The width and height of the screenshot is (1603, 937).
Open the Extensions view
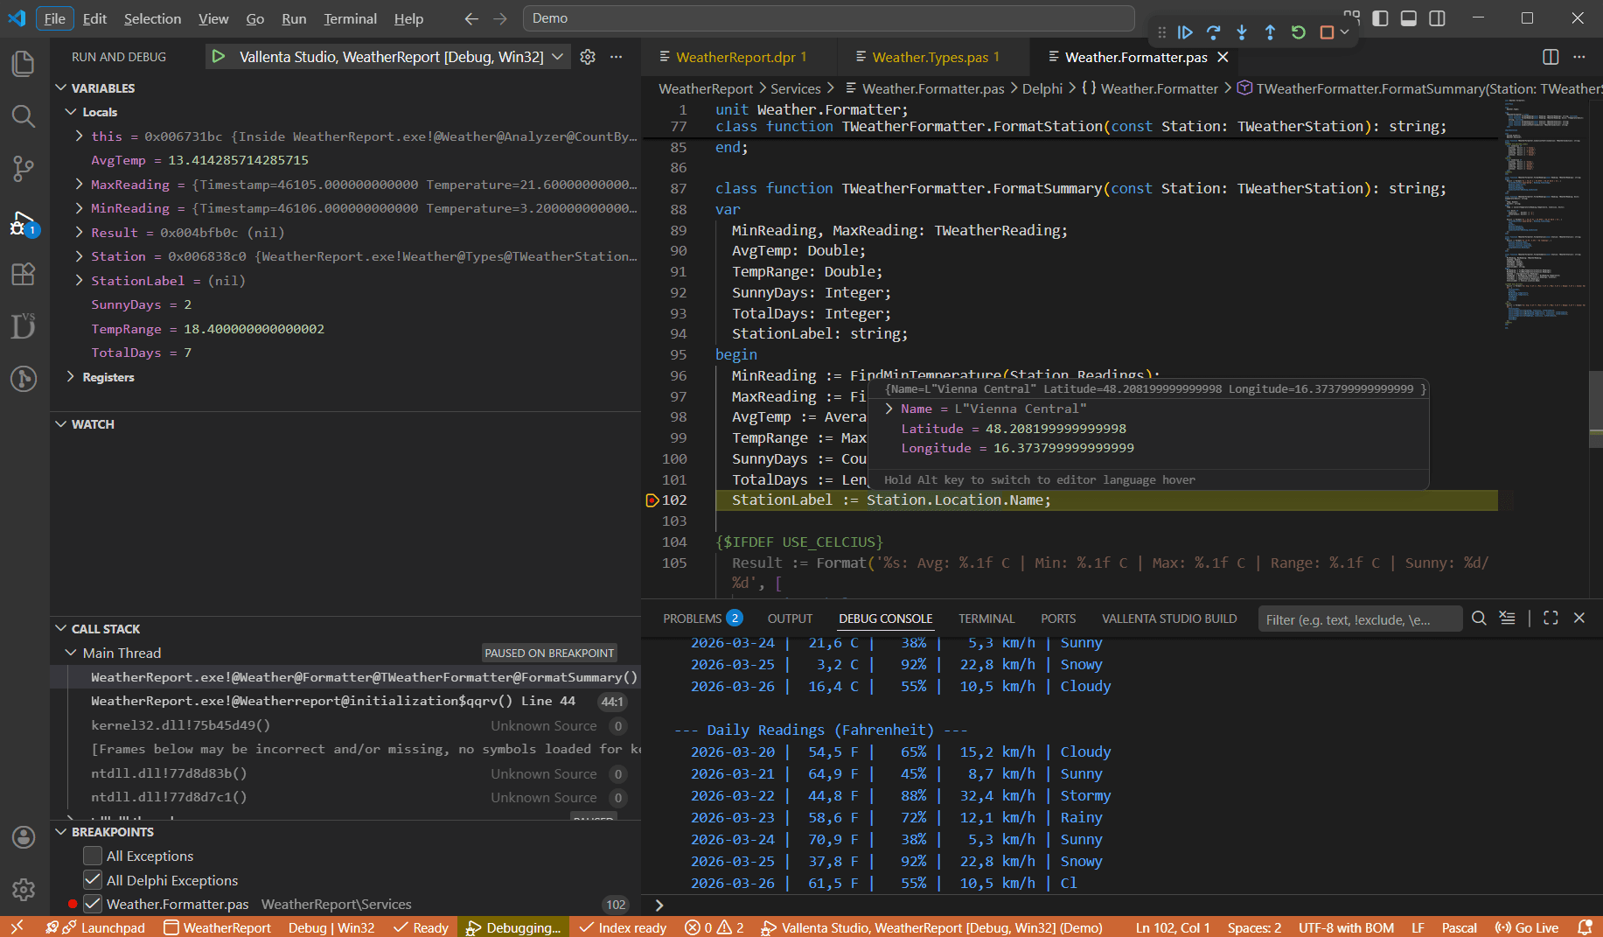click(x=24, y=274)
